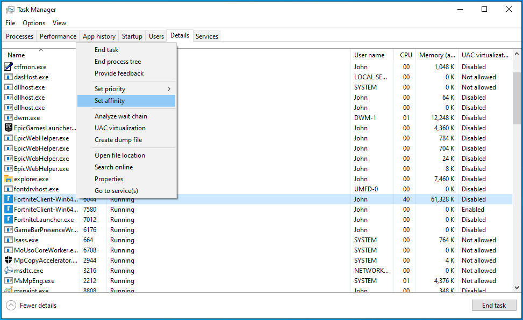Choose Create dump file
This screenshot has width=523, height=320.
coord(118,140)
